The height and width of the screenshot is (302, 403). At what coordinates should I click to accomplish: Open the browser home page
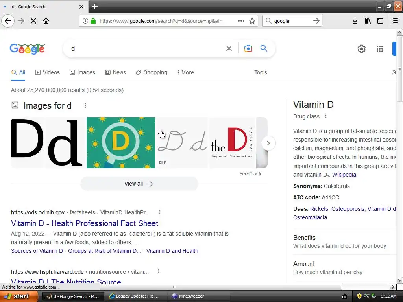tap(46, 21)
